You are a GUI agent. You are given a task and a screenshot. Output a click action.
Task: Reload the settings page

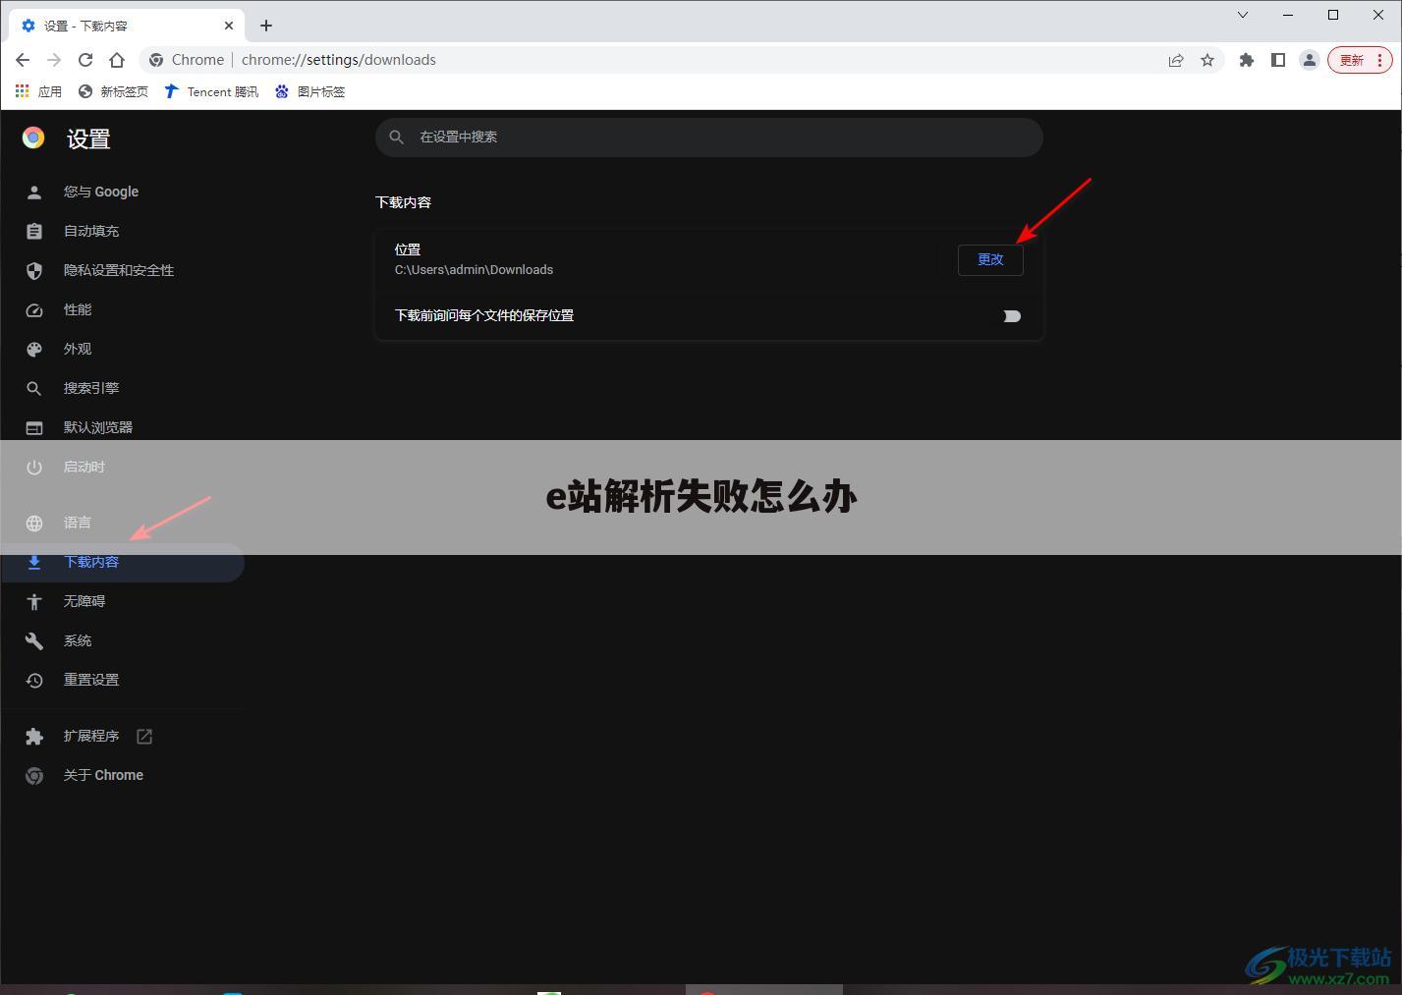(x=85, y=60)
